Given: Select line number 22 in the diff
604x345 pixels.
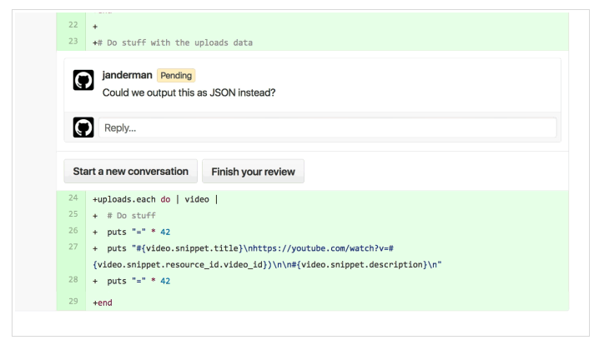Looking at the screenshot, I should tap(73, 25).
